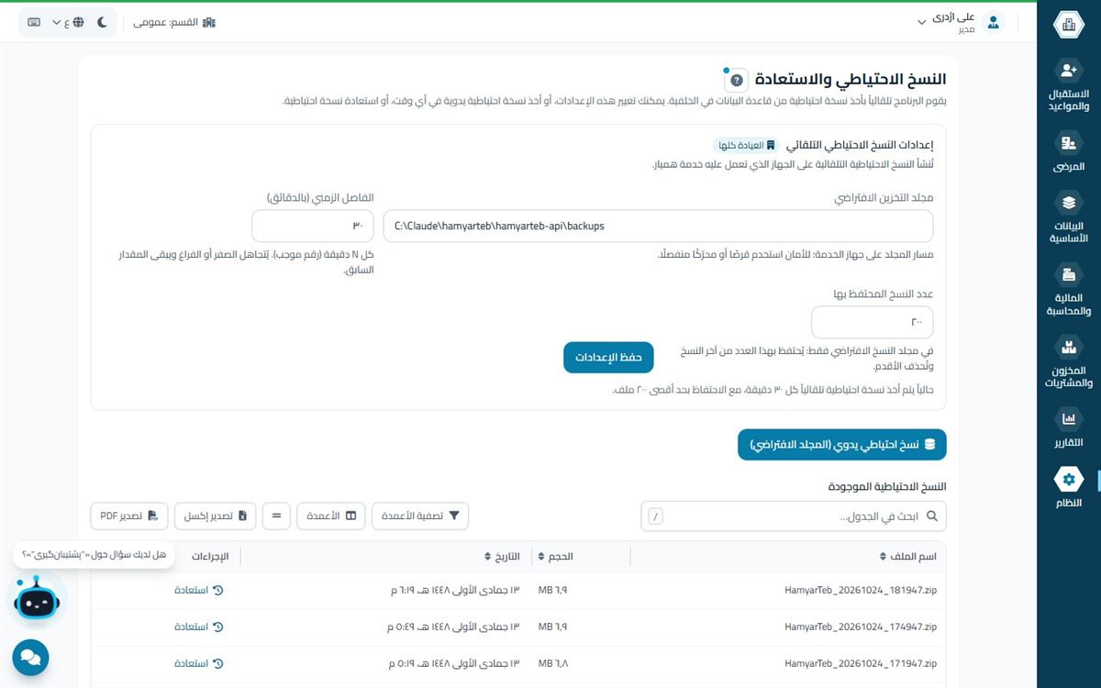The width and height of the screenshot is (1101, 688).
Task: Click the size cell of 171947.zip row
Action: (x=553, y=663)
